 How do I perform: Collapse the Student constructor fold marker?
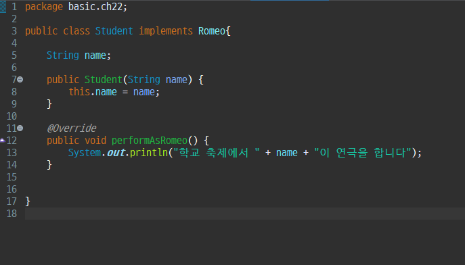pos(20,79)
